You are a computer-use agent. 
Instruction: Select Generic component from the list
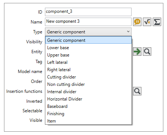pyautogui.click(x=88, y=40)
